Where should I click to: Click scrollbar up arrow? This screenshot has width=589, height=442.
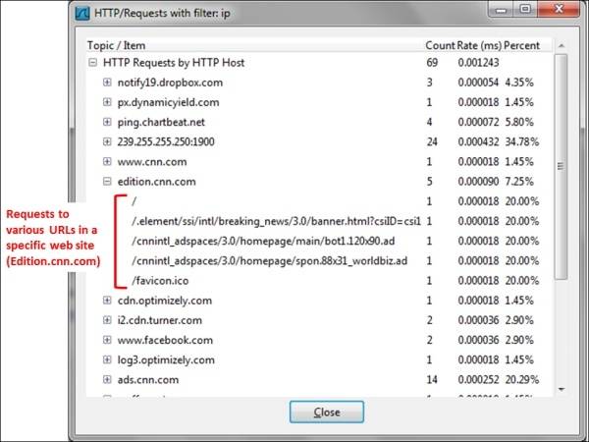(x=562, y=46)
